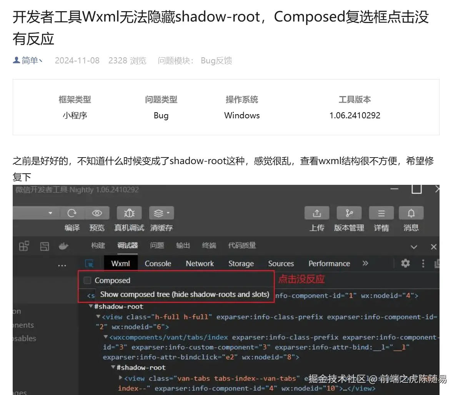Switch to the Network tab
The width and height of the screenshot is (458, 395).
[199, 264]
